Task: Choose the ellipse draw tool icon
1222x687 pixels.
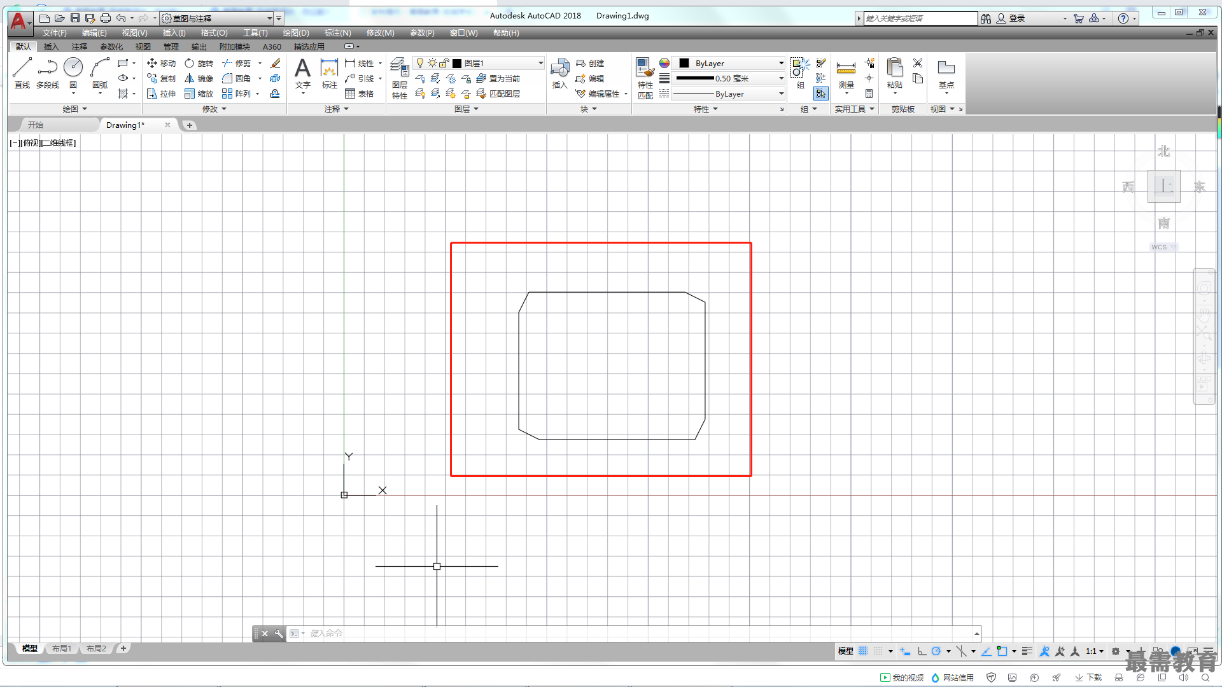Action: (123, 78)
